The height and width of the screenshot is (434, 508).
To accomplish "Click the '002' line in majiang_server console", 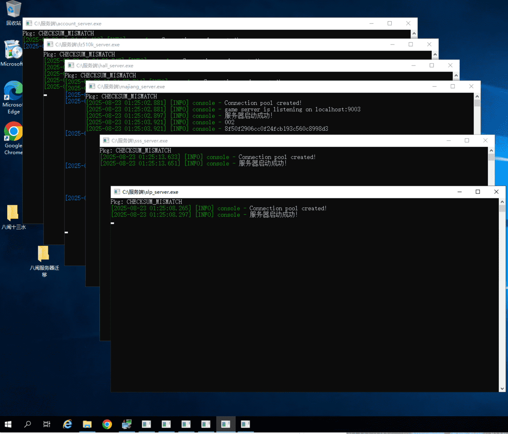I will tap(229, 122).
